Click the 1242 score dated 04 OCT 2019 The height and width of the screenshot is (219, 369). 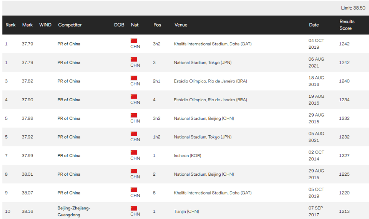click(x=344, y=44)
